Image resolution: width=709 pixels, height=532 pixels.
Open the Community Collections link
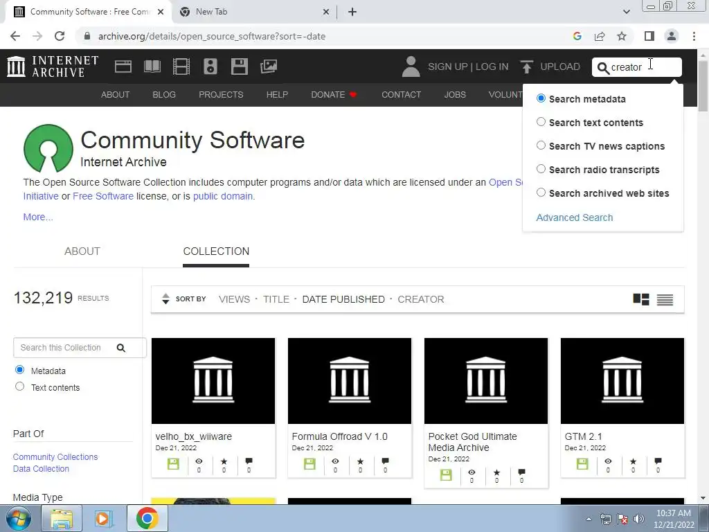(x=55, y=457)
